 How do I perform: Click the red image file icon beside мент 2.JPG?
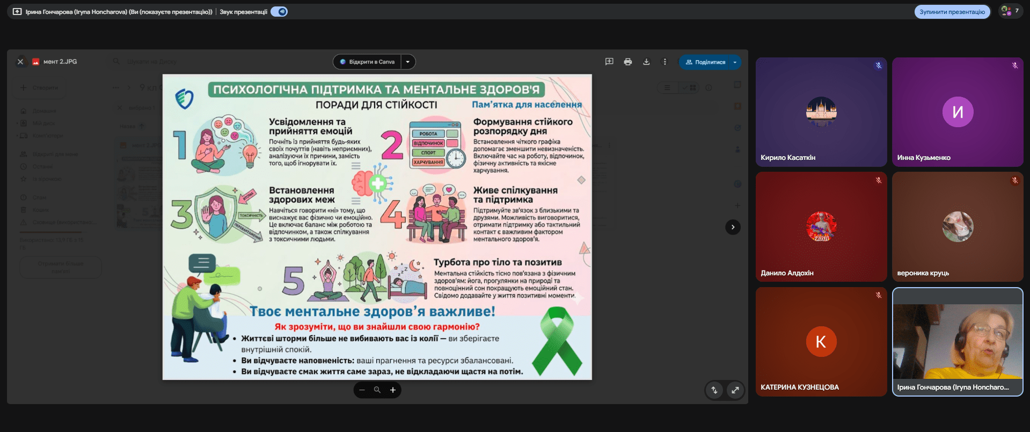click(36, 62)
